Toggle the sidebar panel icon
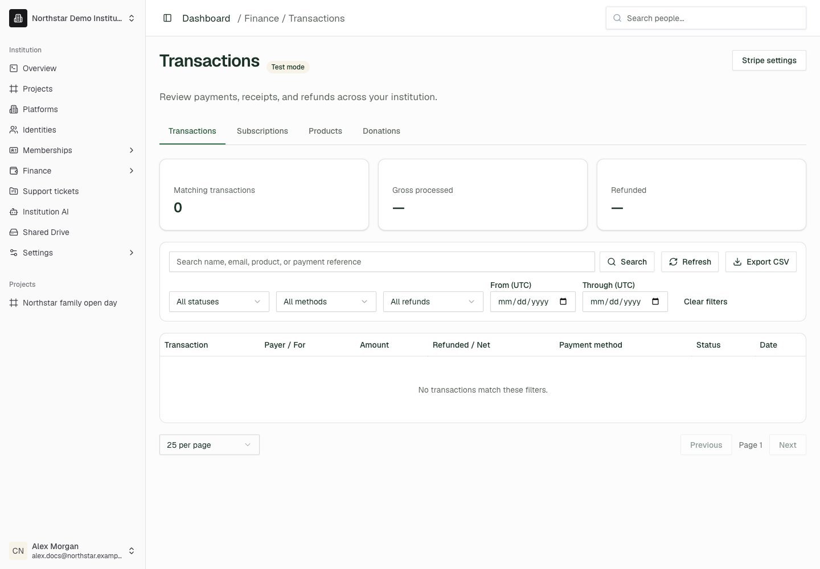Viewport: 820px width, 569px height. click(167, 18)
